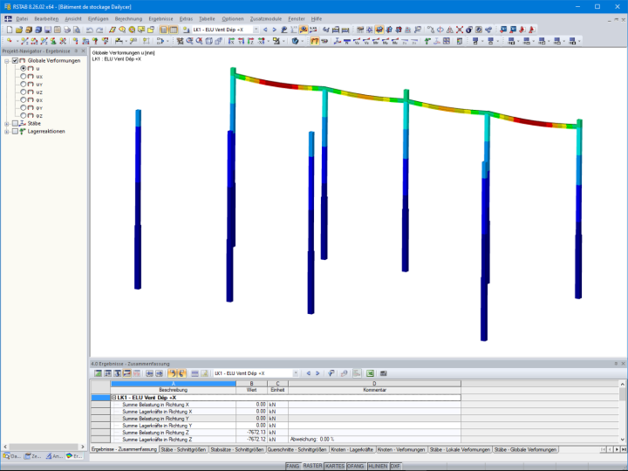The image size is (628, 471).
Task: Uncheck Globale Verformungen checkbox
Action: tap(15, 60)
